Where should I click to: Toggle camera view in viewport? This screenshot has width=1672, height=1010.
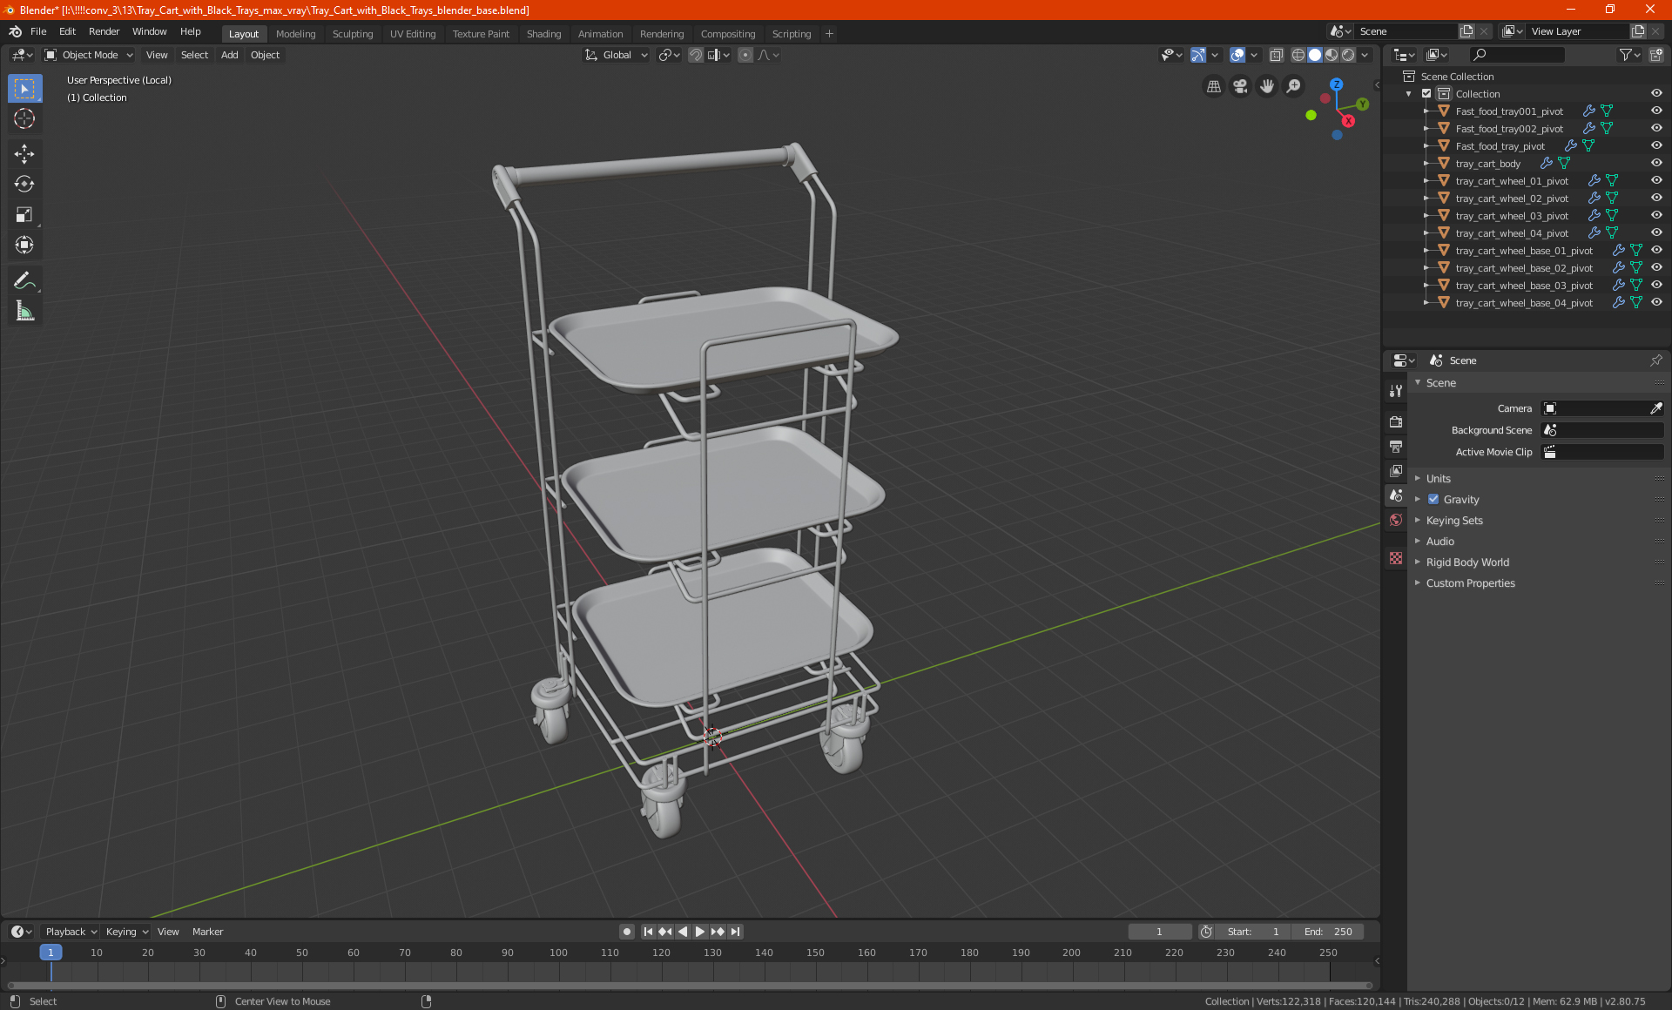[1240, 86]
